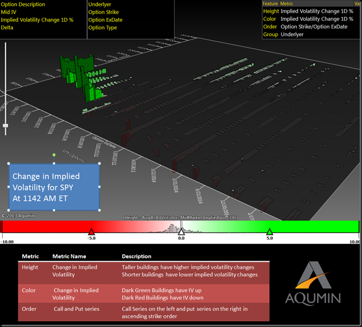
Task: Select 'Option Type' field
Action: tap(102, 28)
